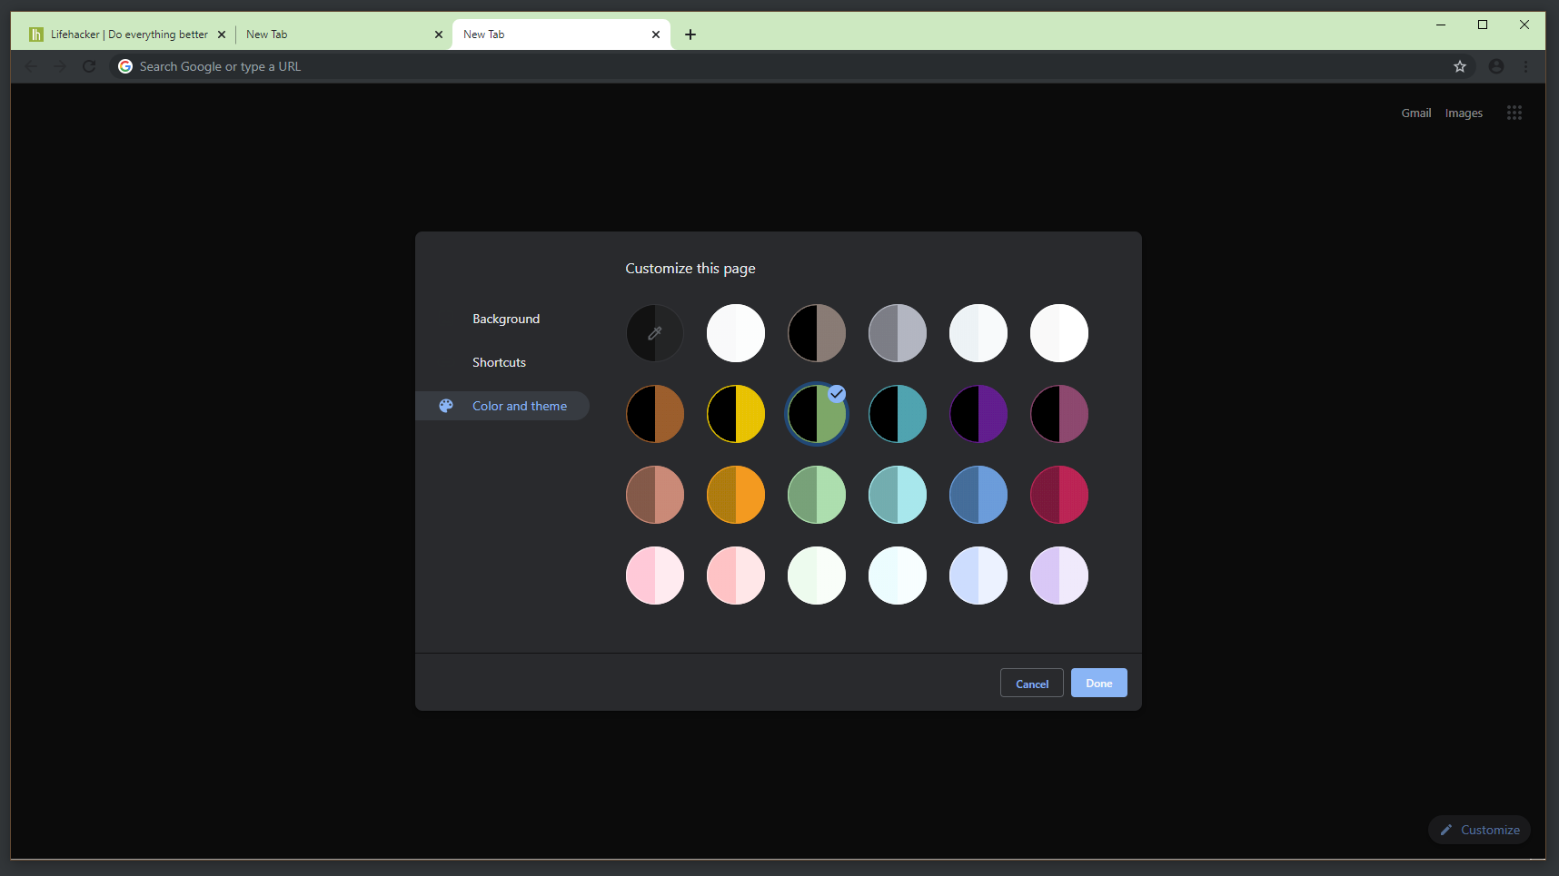Choose the pale cyan pastel swatch
Viewport: 1559px width, 876px height.
click(x=898, y=576)
